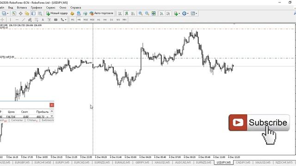
Task: Select the crosshair cursor tool
Action: pyautogui.click(x=2, y=19)
